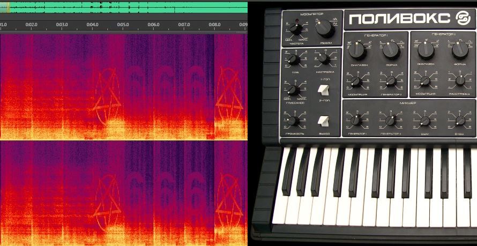Click the 0:06.0 mark on the timeline ruler
Screen dimensions: 477x246
(154, 25)
